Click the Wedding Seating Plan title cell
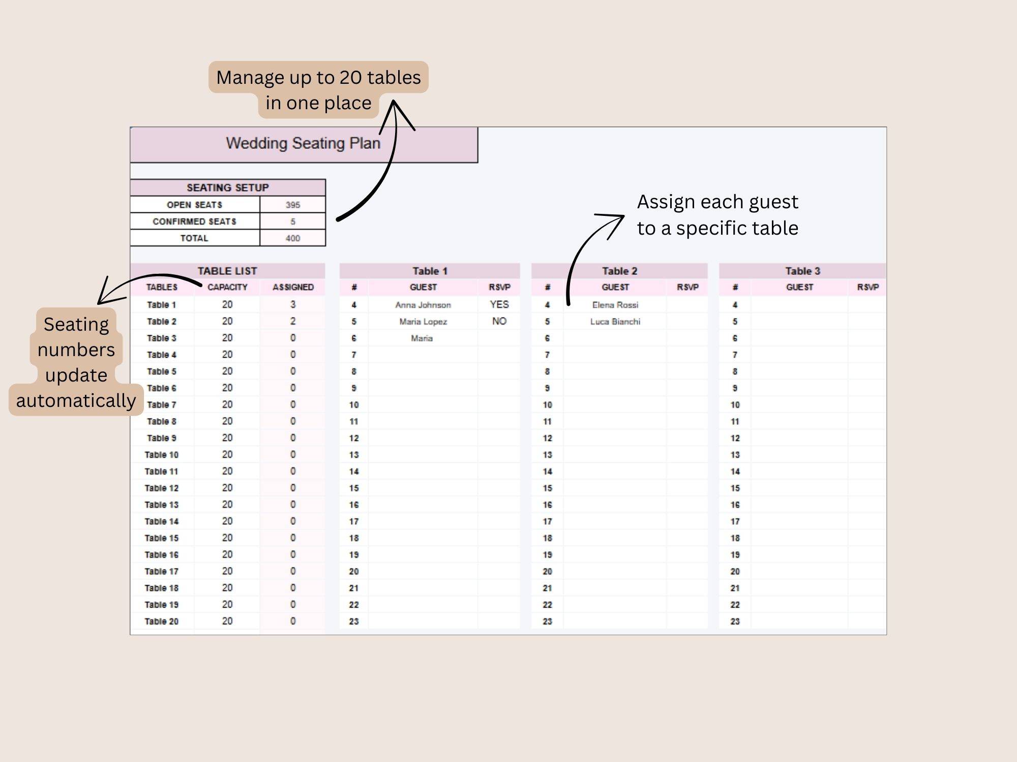The height and width of the screenshot is (762, 1017). 303,144
